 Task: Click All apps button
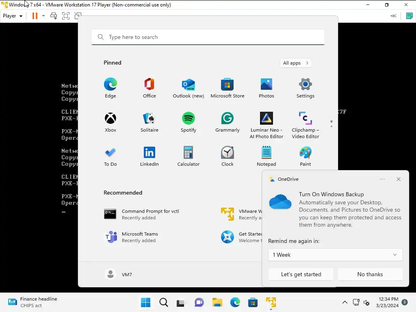pos(296,63)
